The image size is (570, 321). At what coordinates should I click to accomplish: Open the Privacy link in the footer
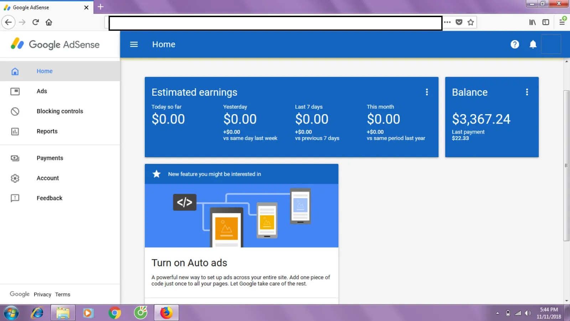point(42,294)
